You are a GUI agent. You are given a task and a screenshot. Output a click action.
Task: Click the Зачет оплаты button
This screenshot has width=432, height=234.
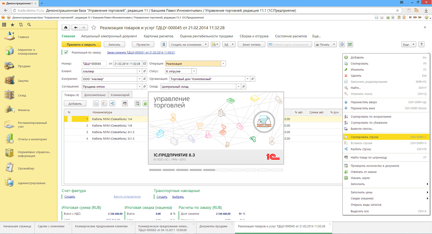pyautogui.click(x=251, y=44)
